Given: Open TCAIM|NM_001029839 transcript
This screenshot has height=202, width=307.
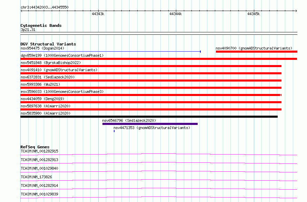Looking at the screenshot, I should tap(39, 194).
